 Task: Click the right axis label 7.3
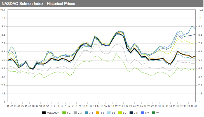click(x=200, y=43)
